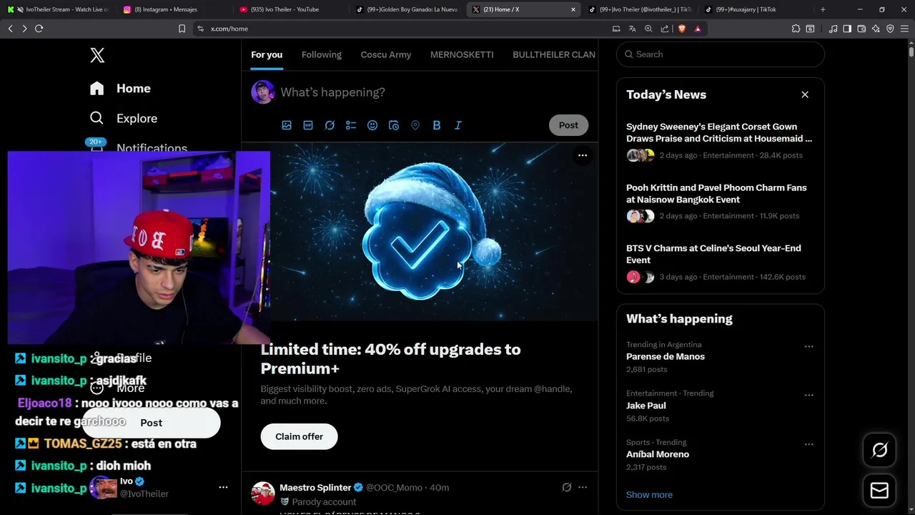Open the Explore magnifier icon

tap(97, 118)
